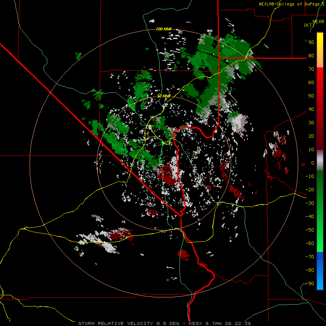The width and height of the screenshot is (326, 326).
Task: Click the 50 NMI range ring label
Action: click(x=164, y=96)
